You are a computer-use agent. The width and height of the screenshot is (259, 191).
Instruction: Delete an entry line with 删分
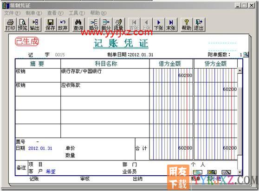click(x=106, y=25)
